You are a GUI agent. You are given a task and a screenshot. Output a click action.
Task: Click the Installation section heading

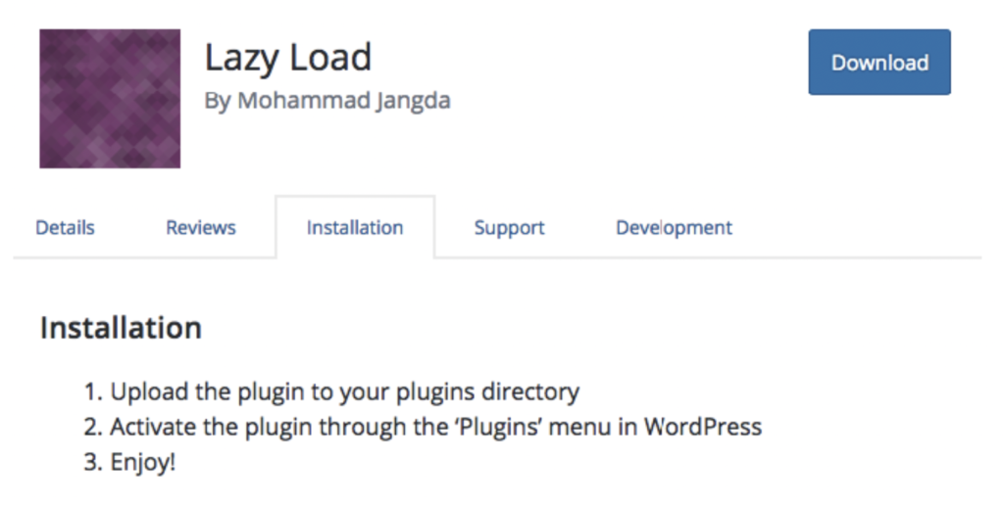[121, 327]
